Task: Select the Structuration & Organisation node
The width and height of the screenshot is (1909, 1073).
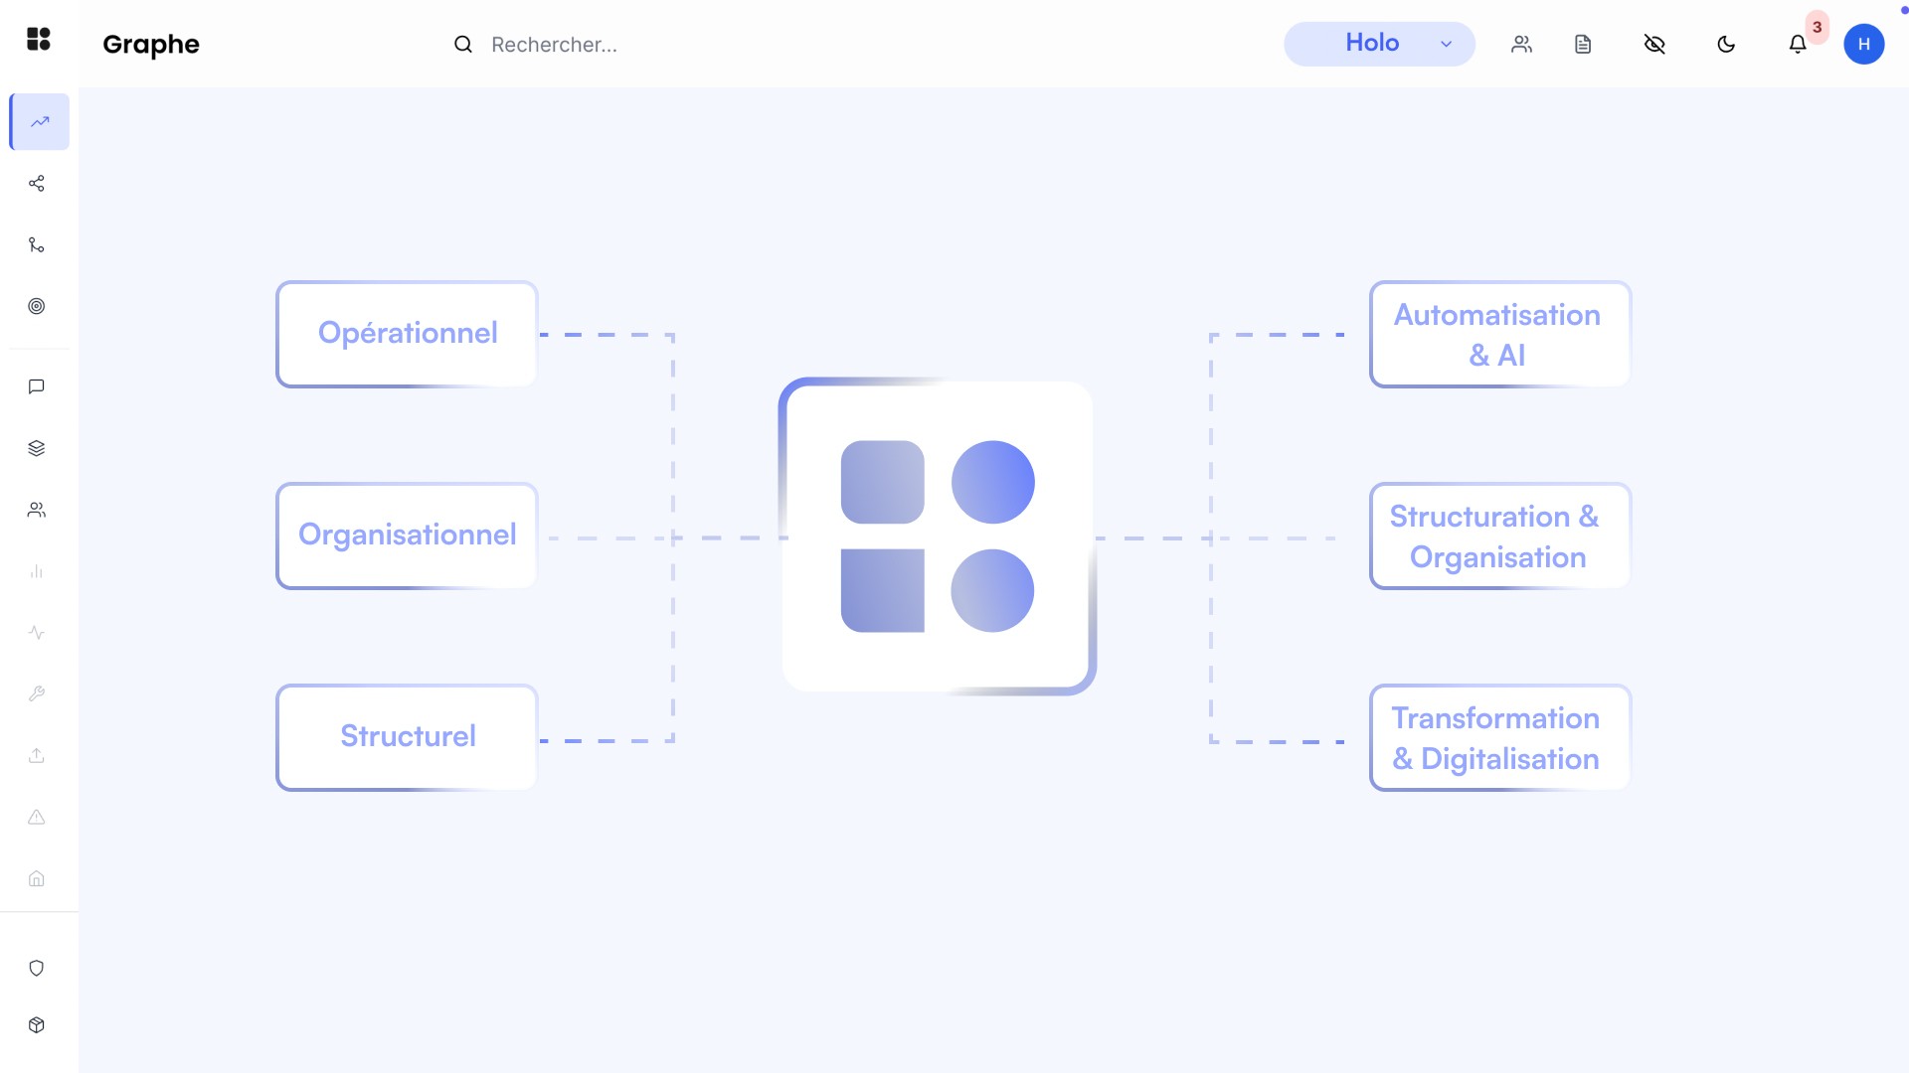Action: coord(1500,536)
